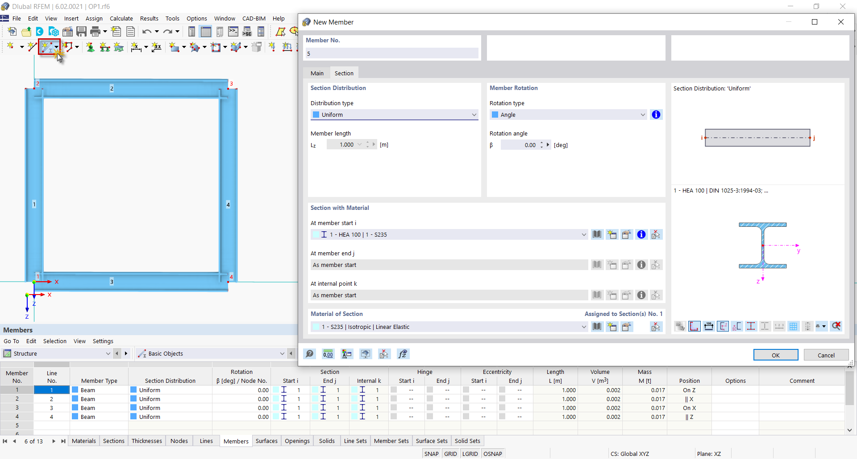857x459 pixels.
Task: Click the blue rotation type info icon
Action: [x=656, y=115]
